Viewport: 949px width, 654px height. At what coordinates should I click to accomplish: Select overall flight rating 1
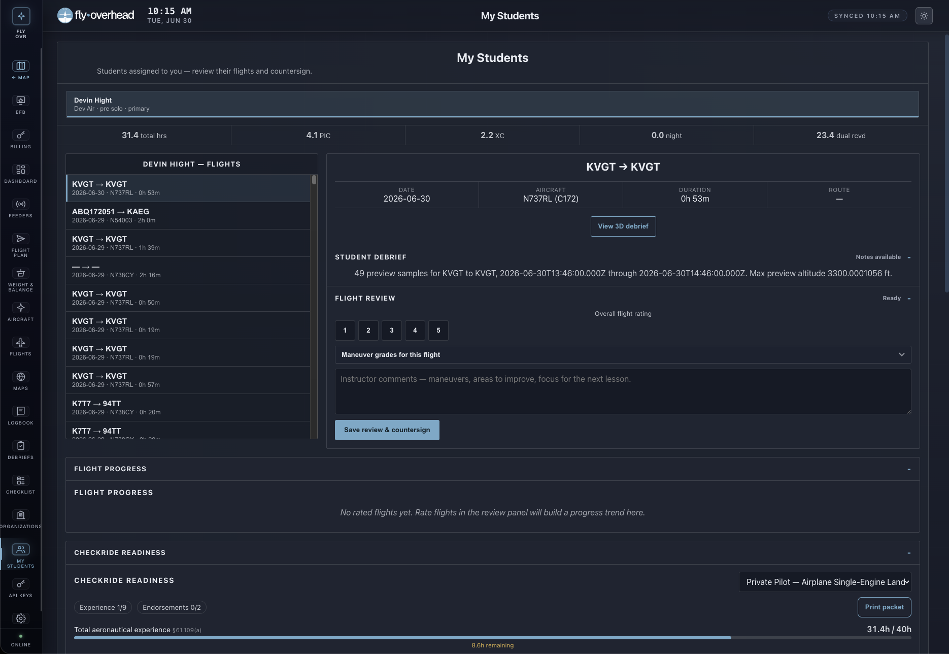coord(345,331)
